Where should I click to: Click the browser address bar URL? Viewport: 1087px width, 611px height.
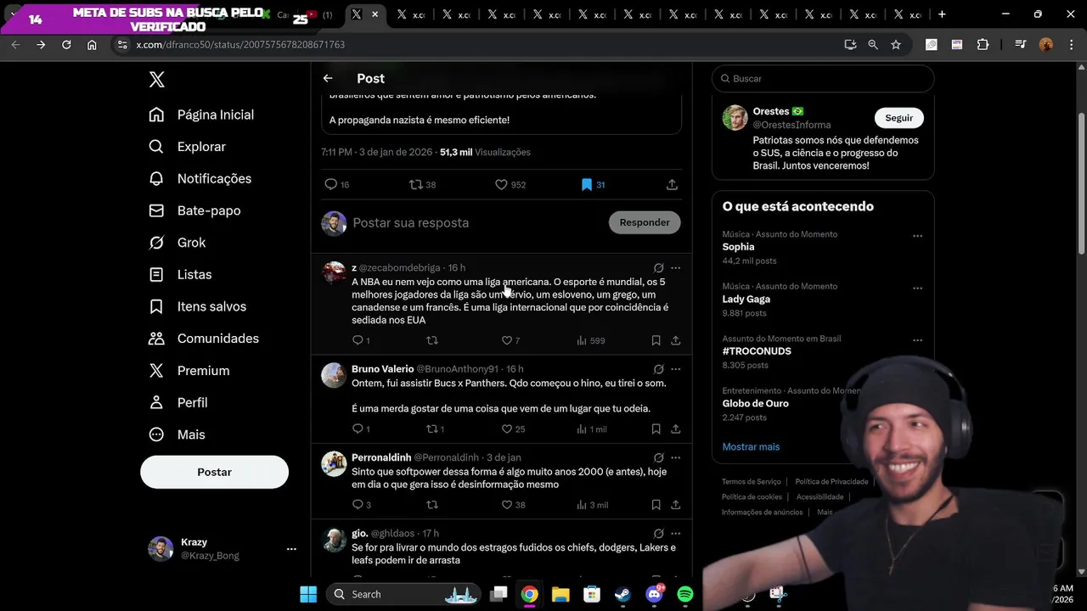(x=240, y=44)
